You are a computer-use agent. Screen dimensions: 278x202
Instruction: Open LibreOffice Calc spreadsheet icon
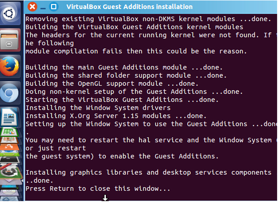pos(9,132)
